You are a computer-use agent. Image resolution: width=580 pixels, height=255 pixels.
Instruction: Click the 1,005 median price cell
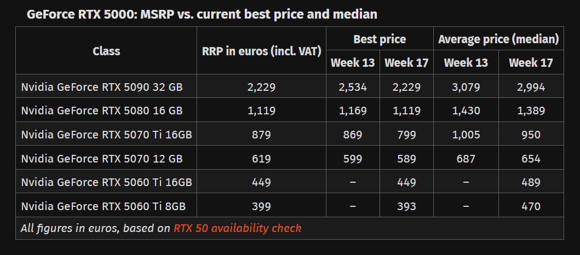[466, 135]
